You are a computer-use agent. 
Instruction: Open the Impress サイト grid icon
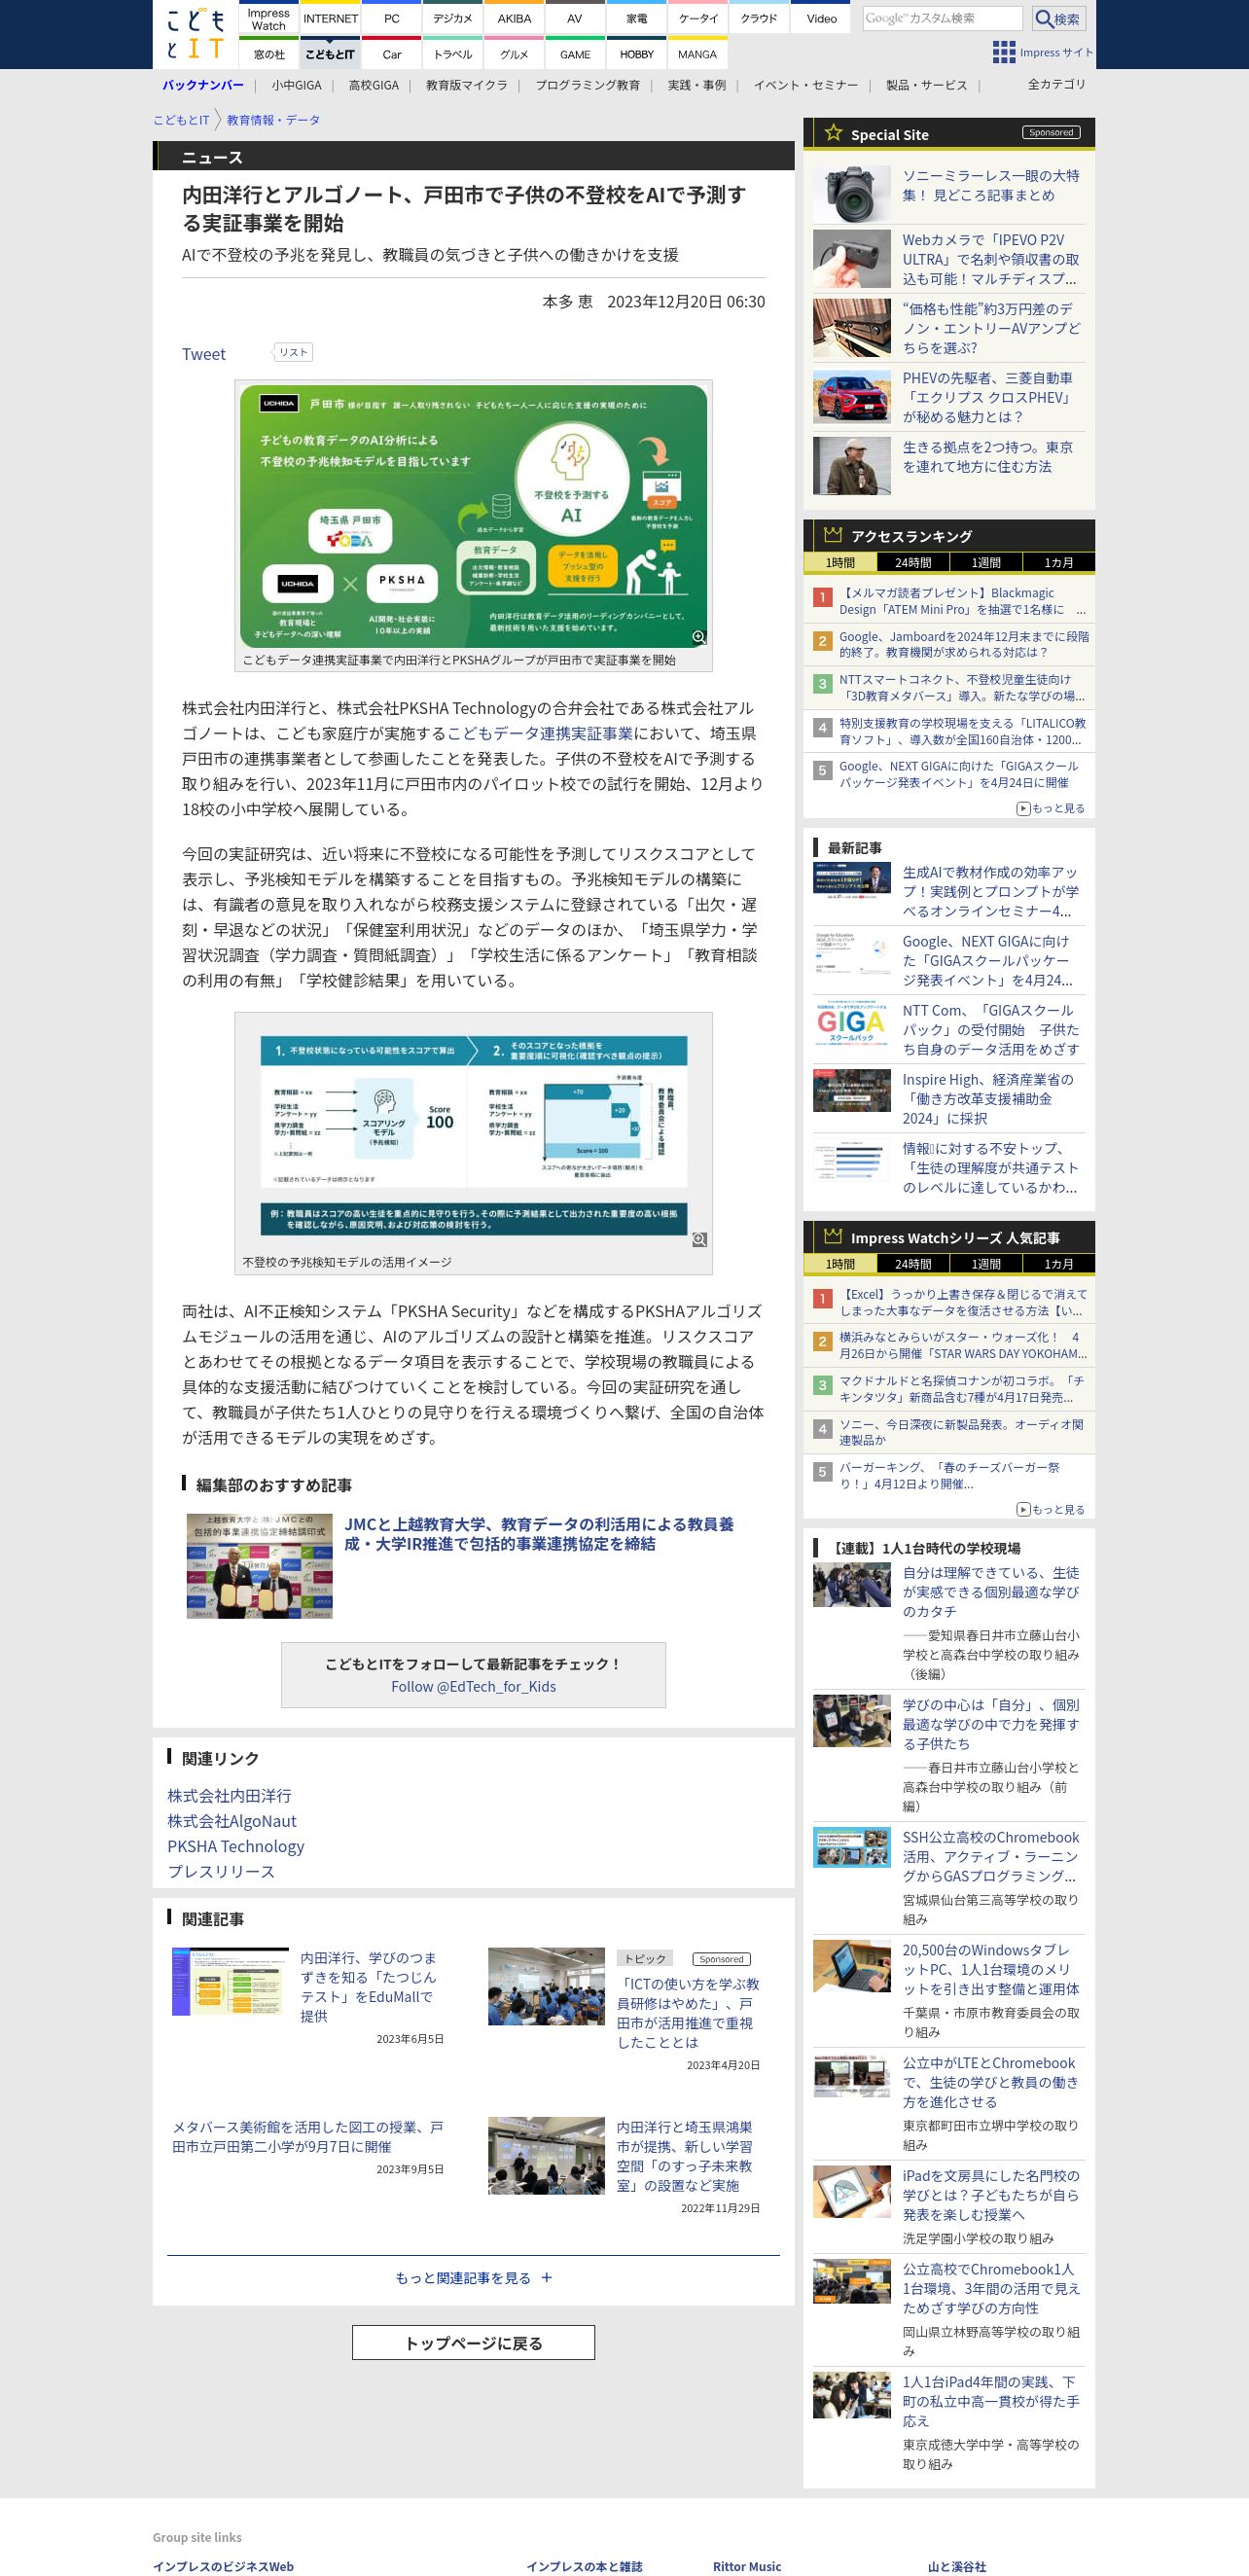click(1003, 52)
